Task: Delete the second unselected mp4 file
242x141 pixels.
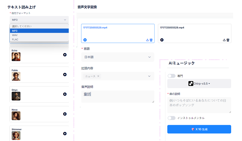Action: click(x=228, y=40)
